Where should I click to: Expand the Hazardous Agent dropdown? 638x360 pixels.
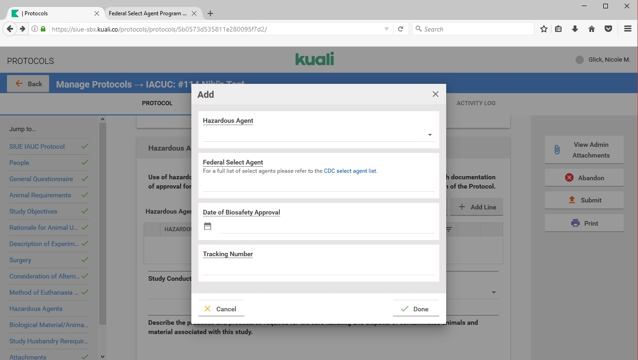430,135
